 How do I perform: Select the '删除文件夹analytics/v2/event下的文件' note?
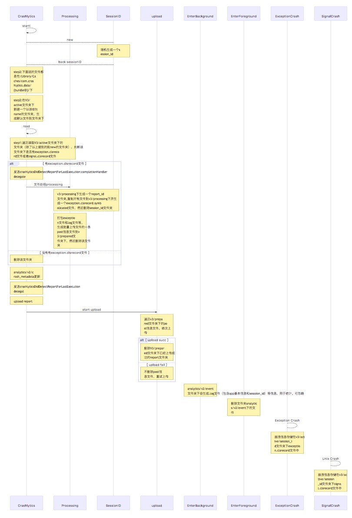[244, 407]
